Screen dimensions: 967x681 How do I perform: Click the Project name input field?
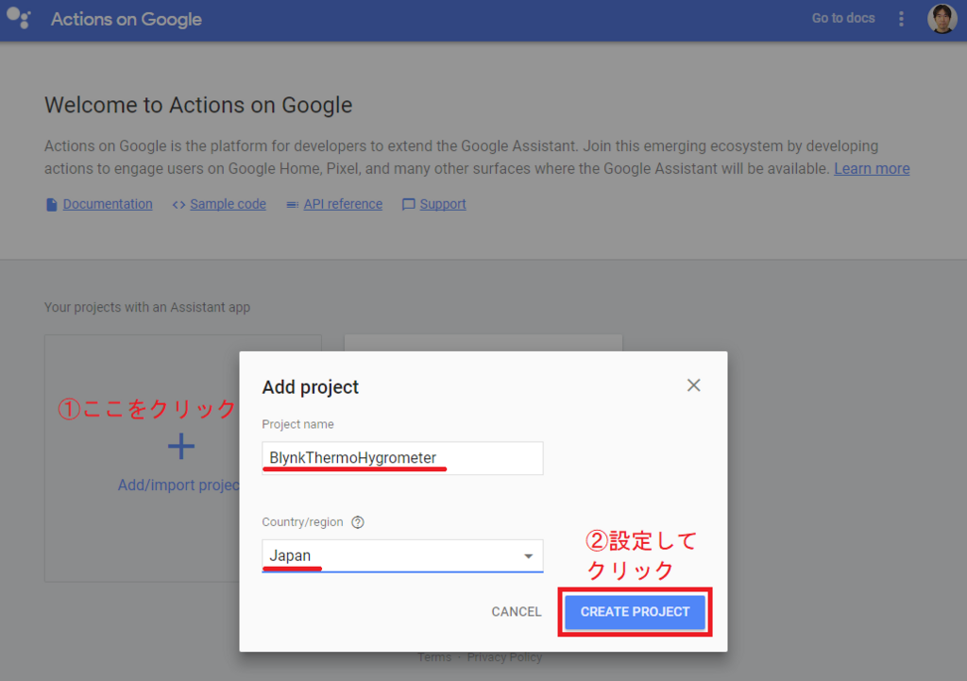(x=402, y=458)
